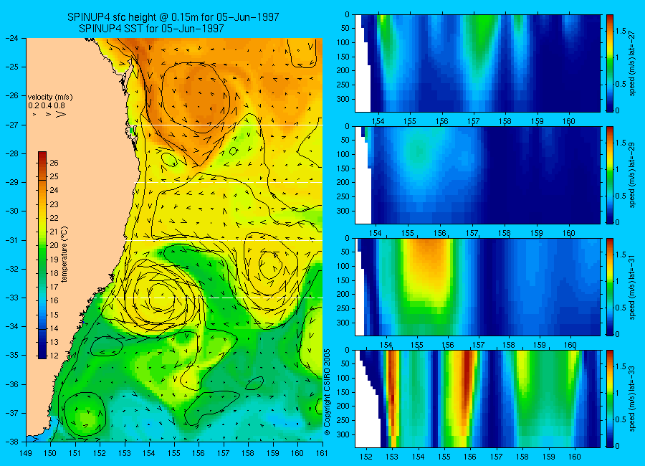This screenshot has height=466, width=645.
Task: Click the 'speed (m/s) lat=-27' label
Action: [632, 63]
